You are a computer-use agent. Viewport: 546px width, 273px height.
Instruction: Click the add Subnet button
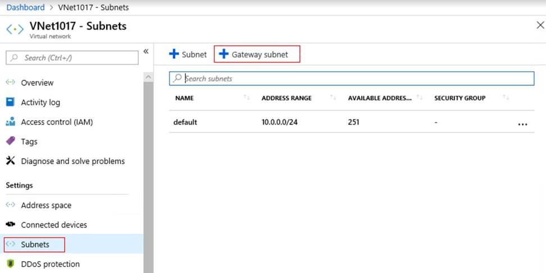[x=188, y=54]
